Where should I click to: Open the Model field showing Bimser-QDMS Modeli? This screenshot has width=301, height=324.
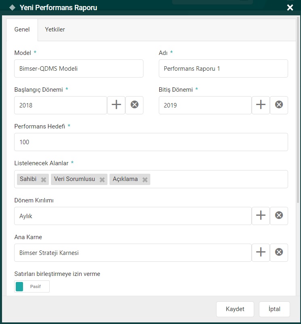coord(79,69)
